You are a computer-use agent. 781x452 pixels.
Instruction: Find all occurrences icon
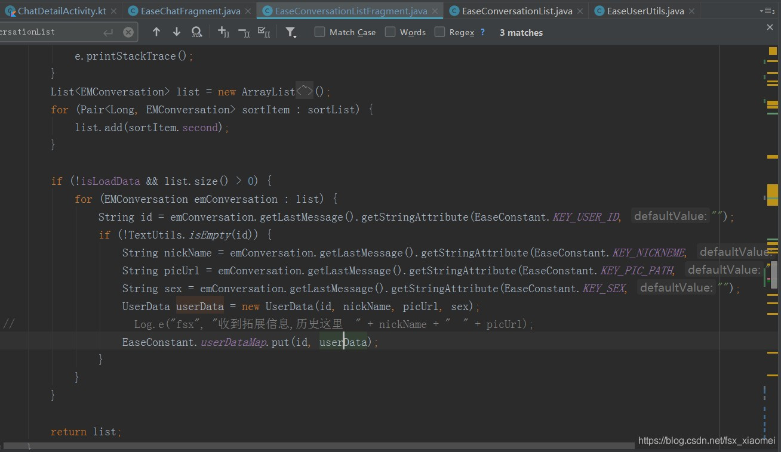point(196,32)
